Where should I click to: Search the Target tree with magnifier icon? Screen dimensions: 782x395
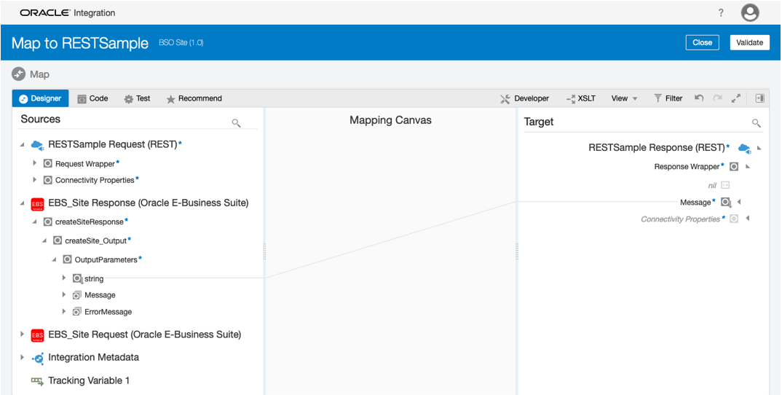[756, 123]
